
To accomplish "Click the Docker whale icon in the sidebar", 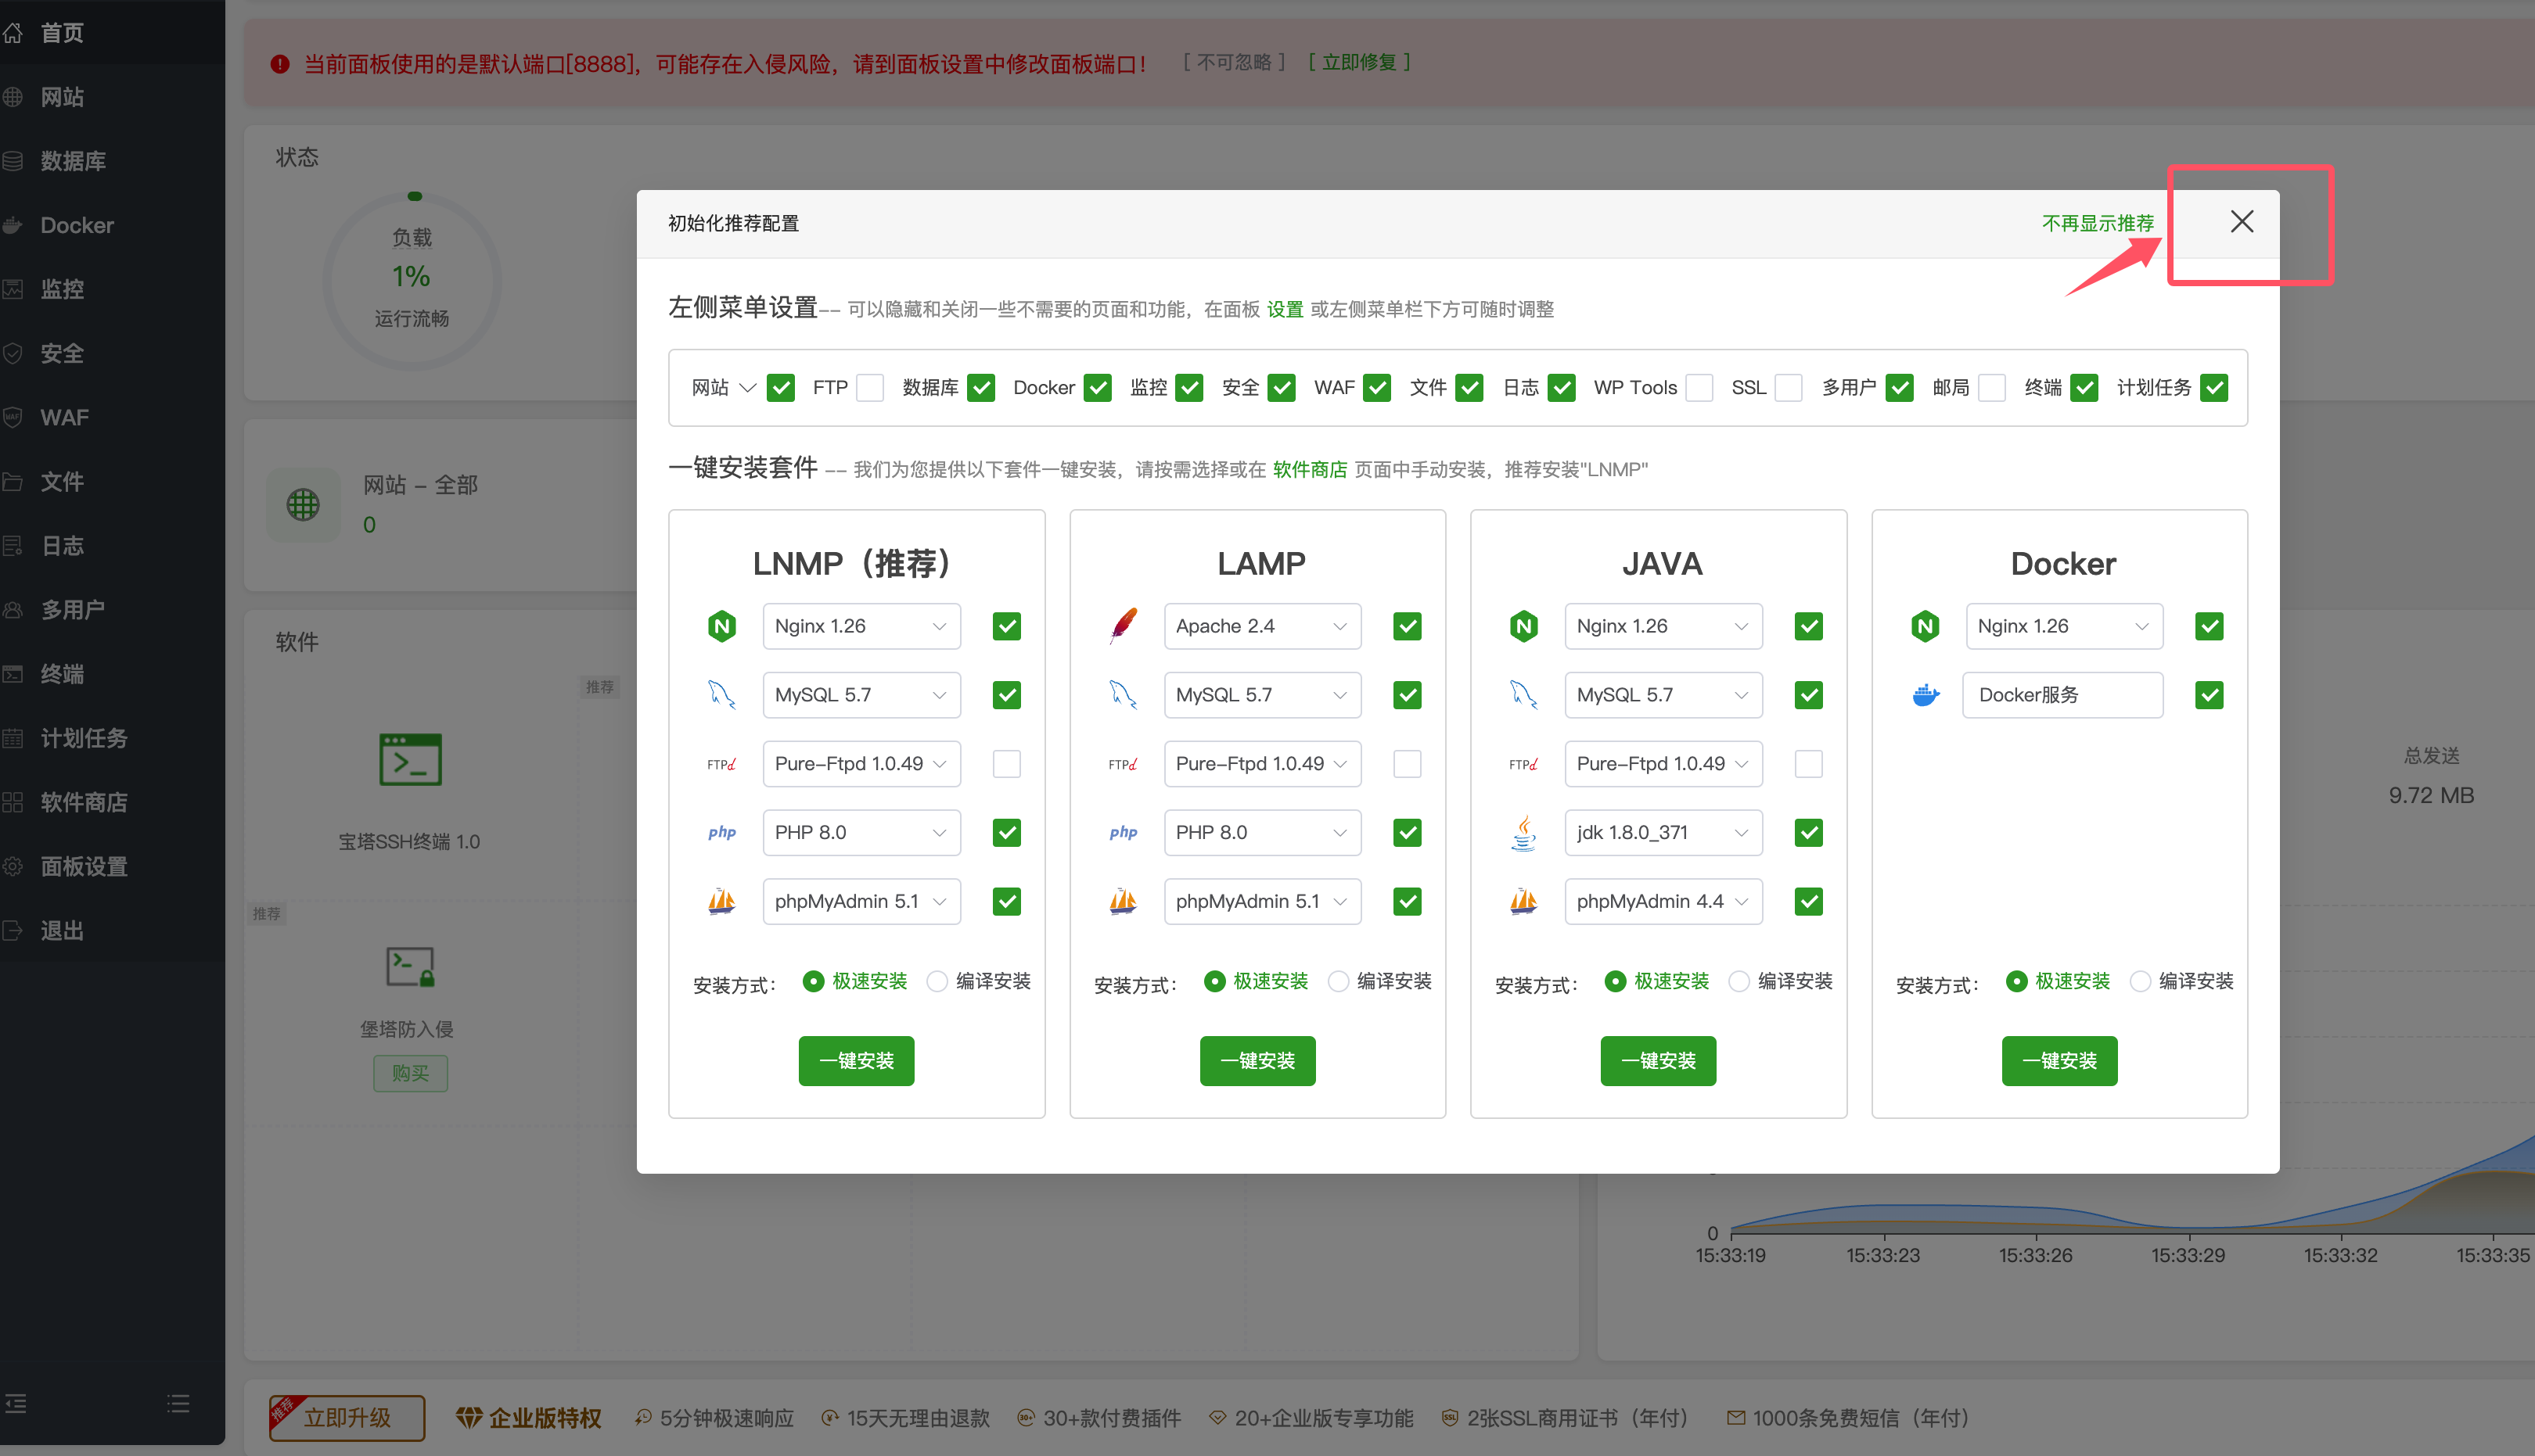I will pos(13,225).
